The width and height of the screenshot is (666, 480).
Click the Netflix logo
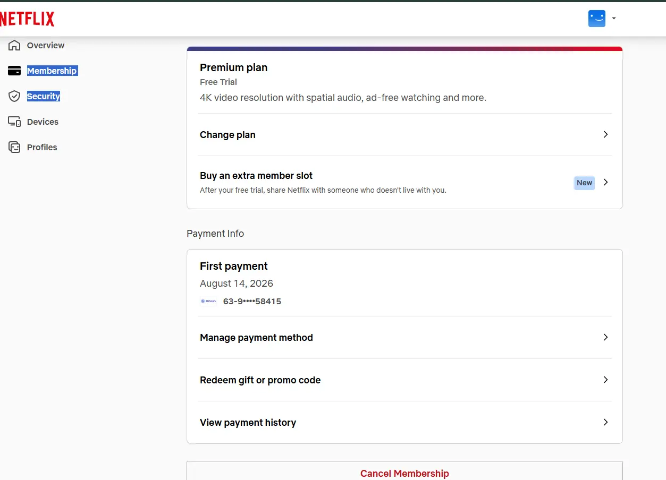pos(27,19)
